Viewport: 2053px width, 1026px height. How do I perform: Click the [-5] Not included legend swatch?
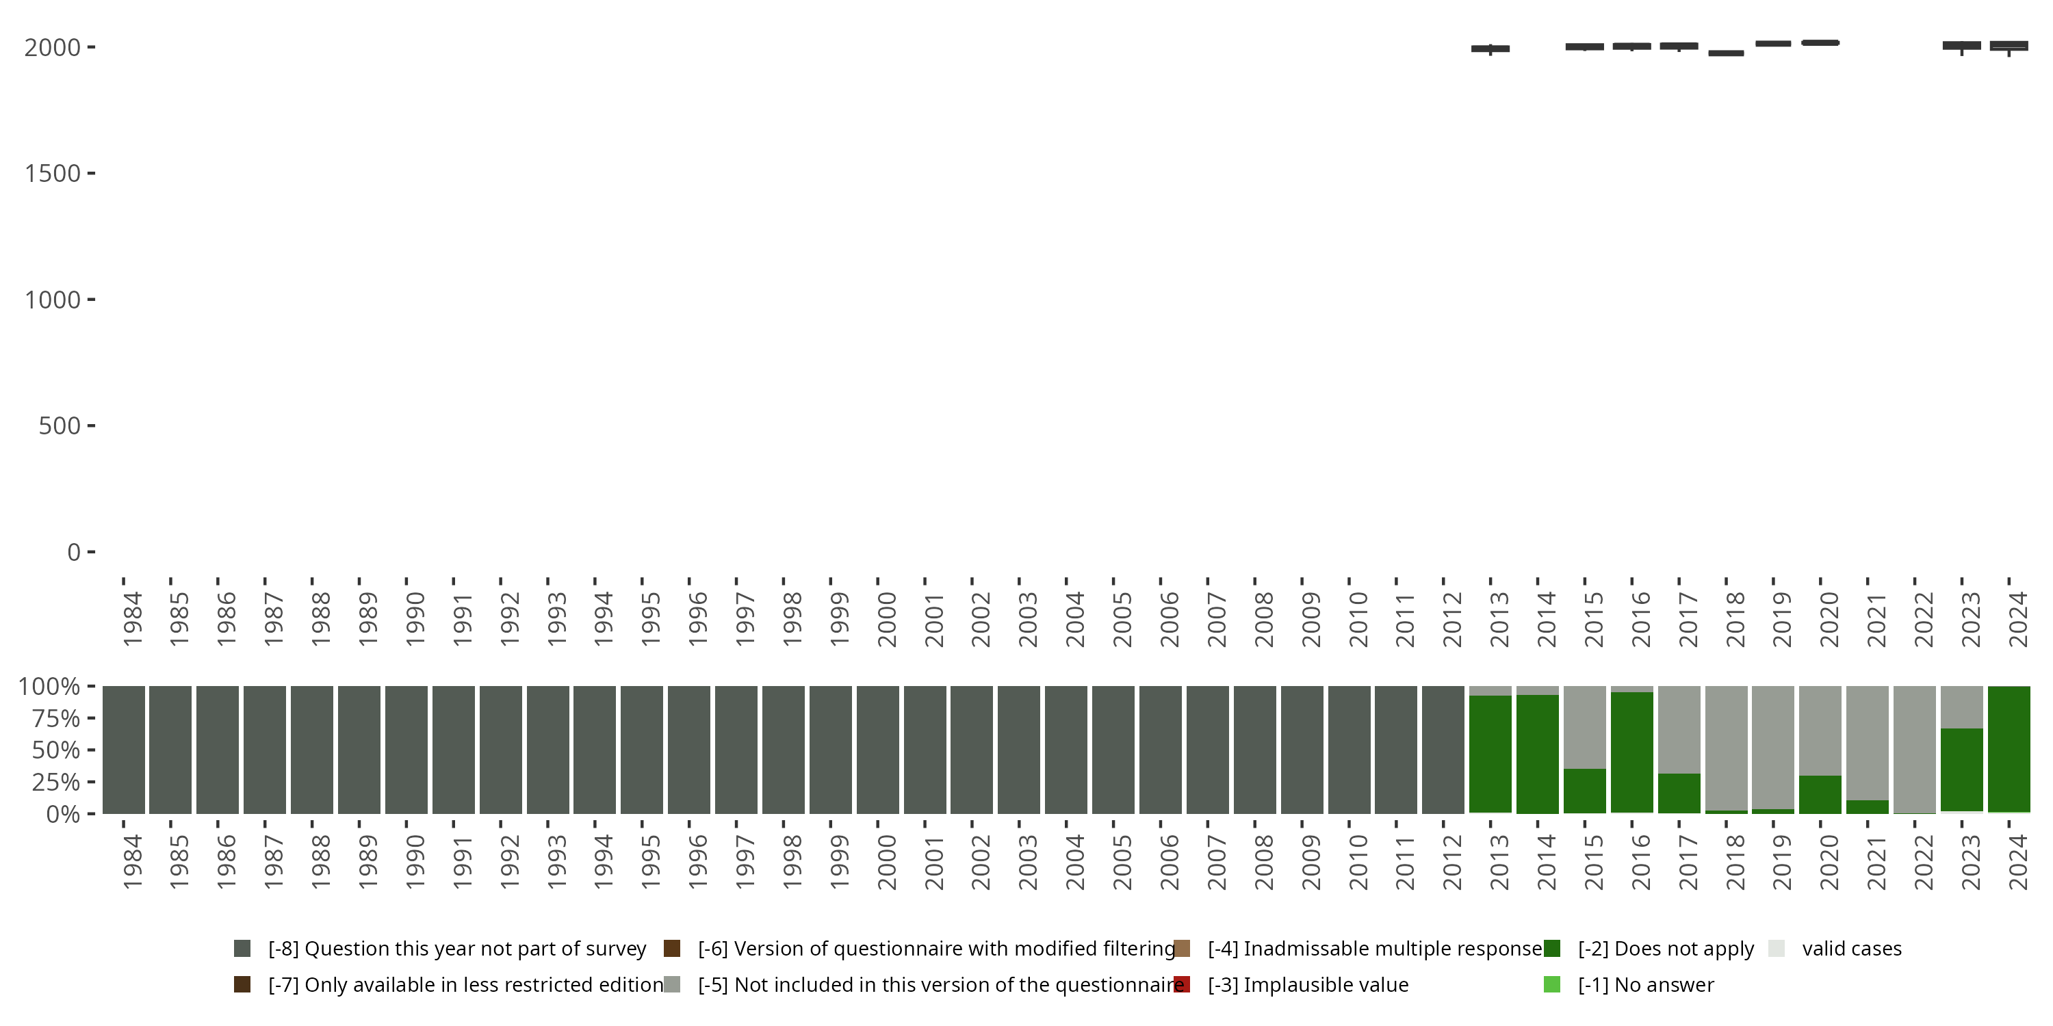click(672, 984)
